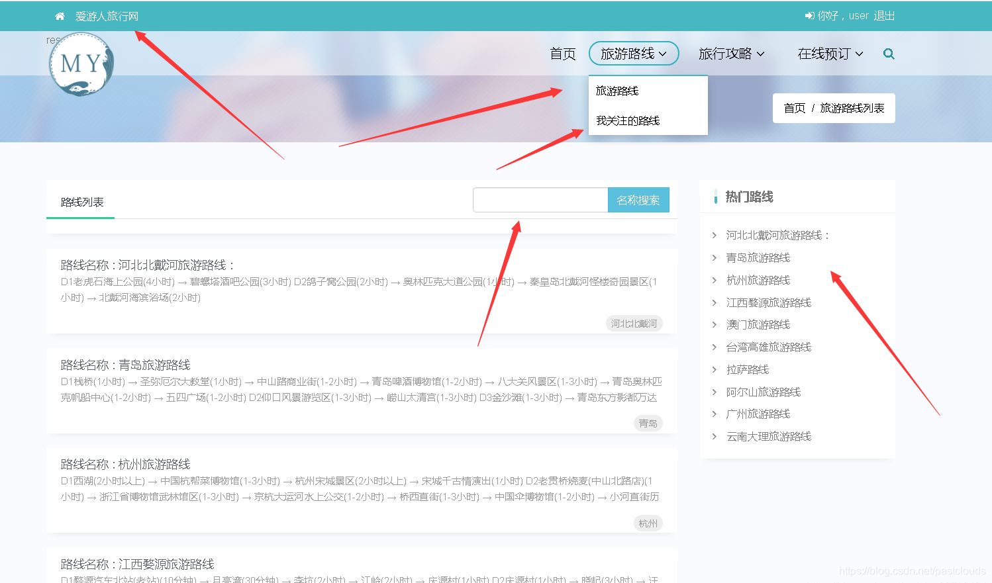Open 云南大理旅游路线 in hot routes

point(769,436)
